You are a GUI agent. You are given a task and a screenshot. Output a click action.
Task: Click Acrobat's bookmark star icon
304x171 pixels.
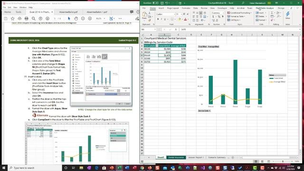pos(13,19)
